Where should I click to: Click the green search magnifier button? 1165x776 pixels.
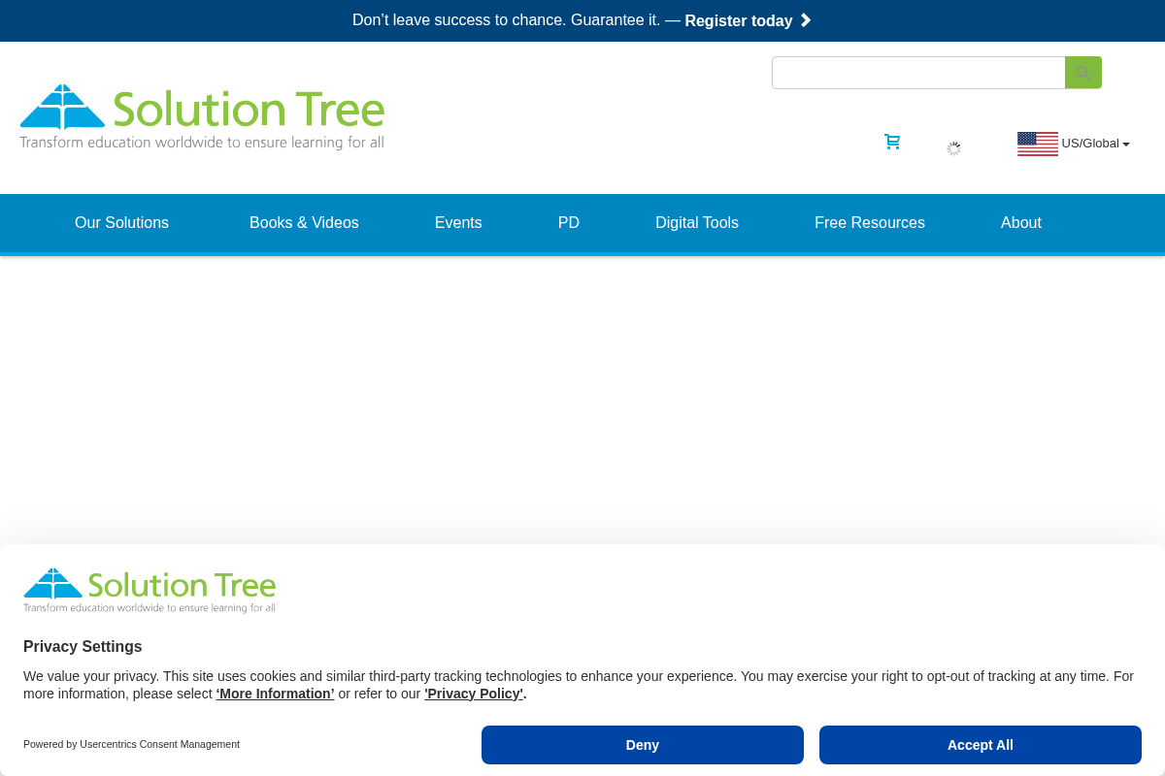click(1082, 73)
